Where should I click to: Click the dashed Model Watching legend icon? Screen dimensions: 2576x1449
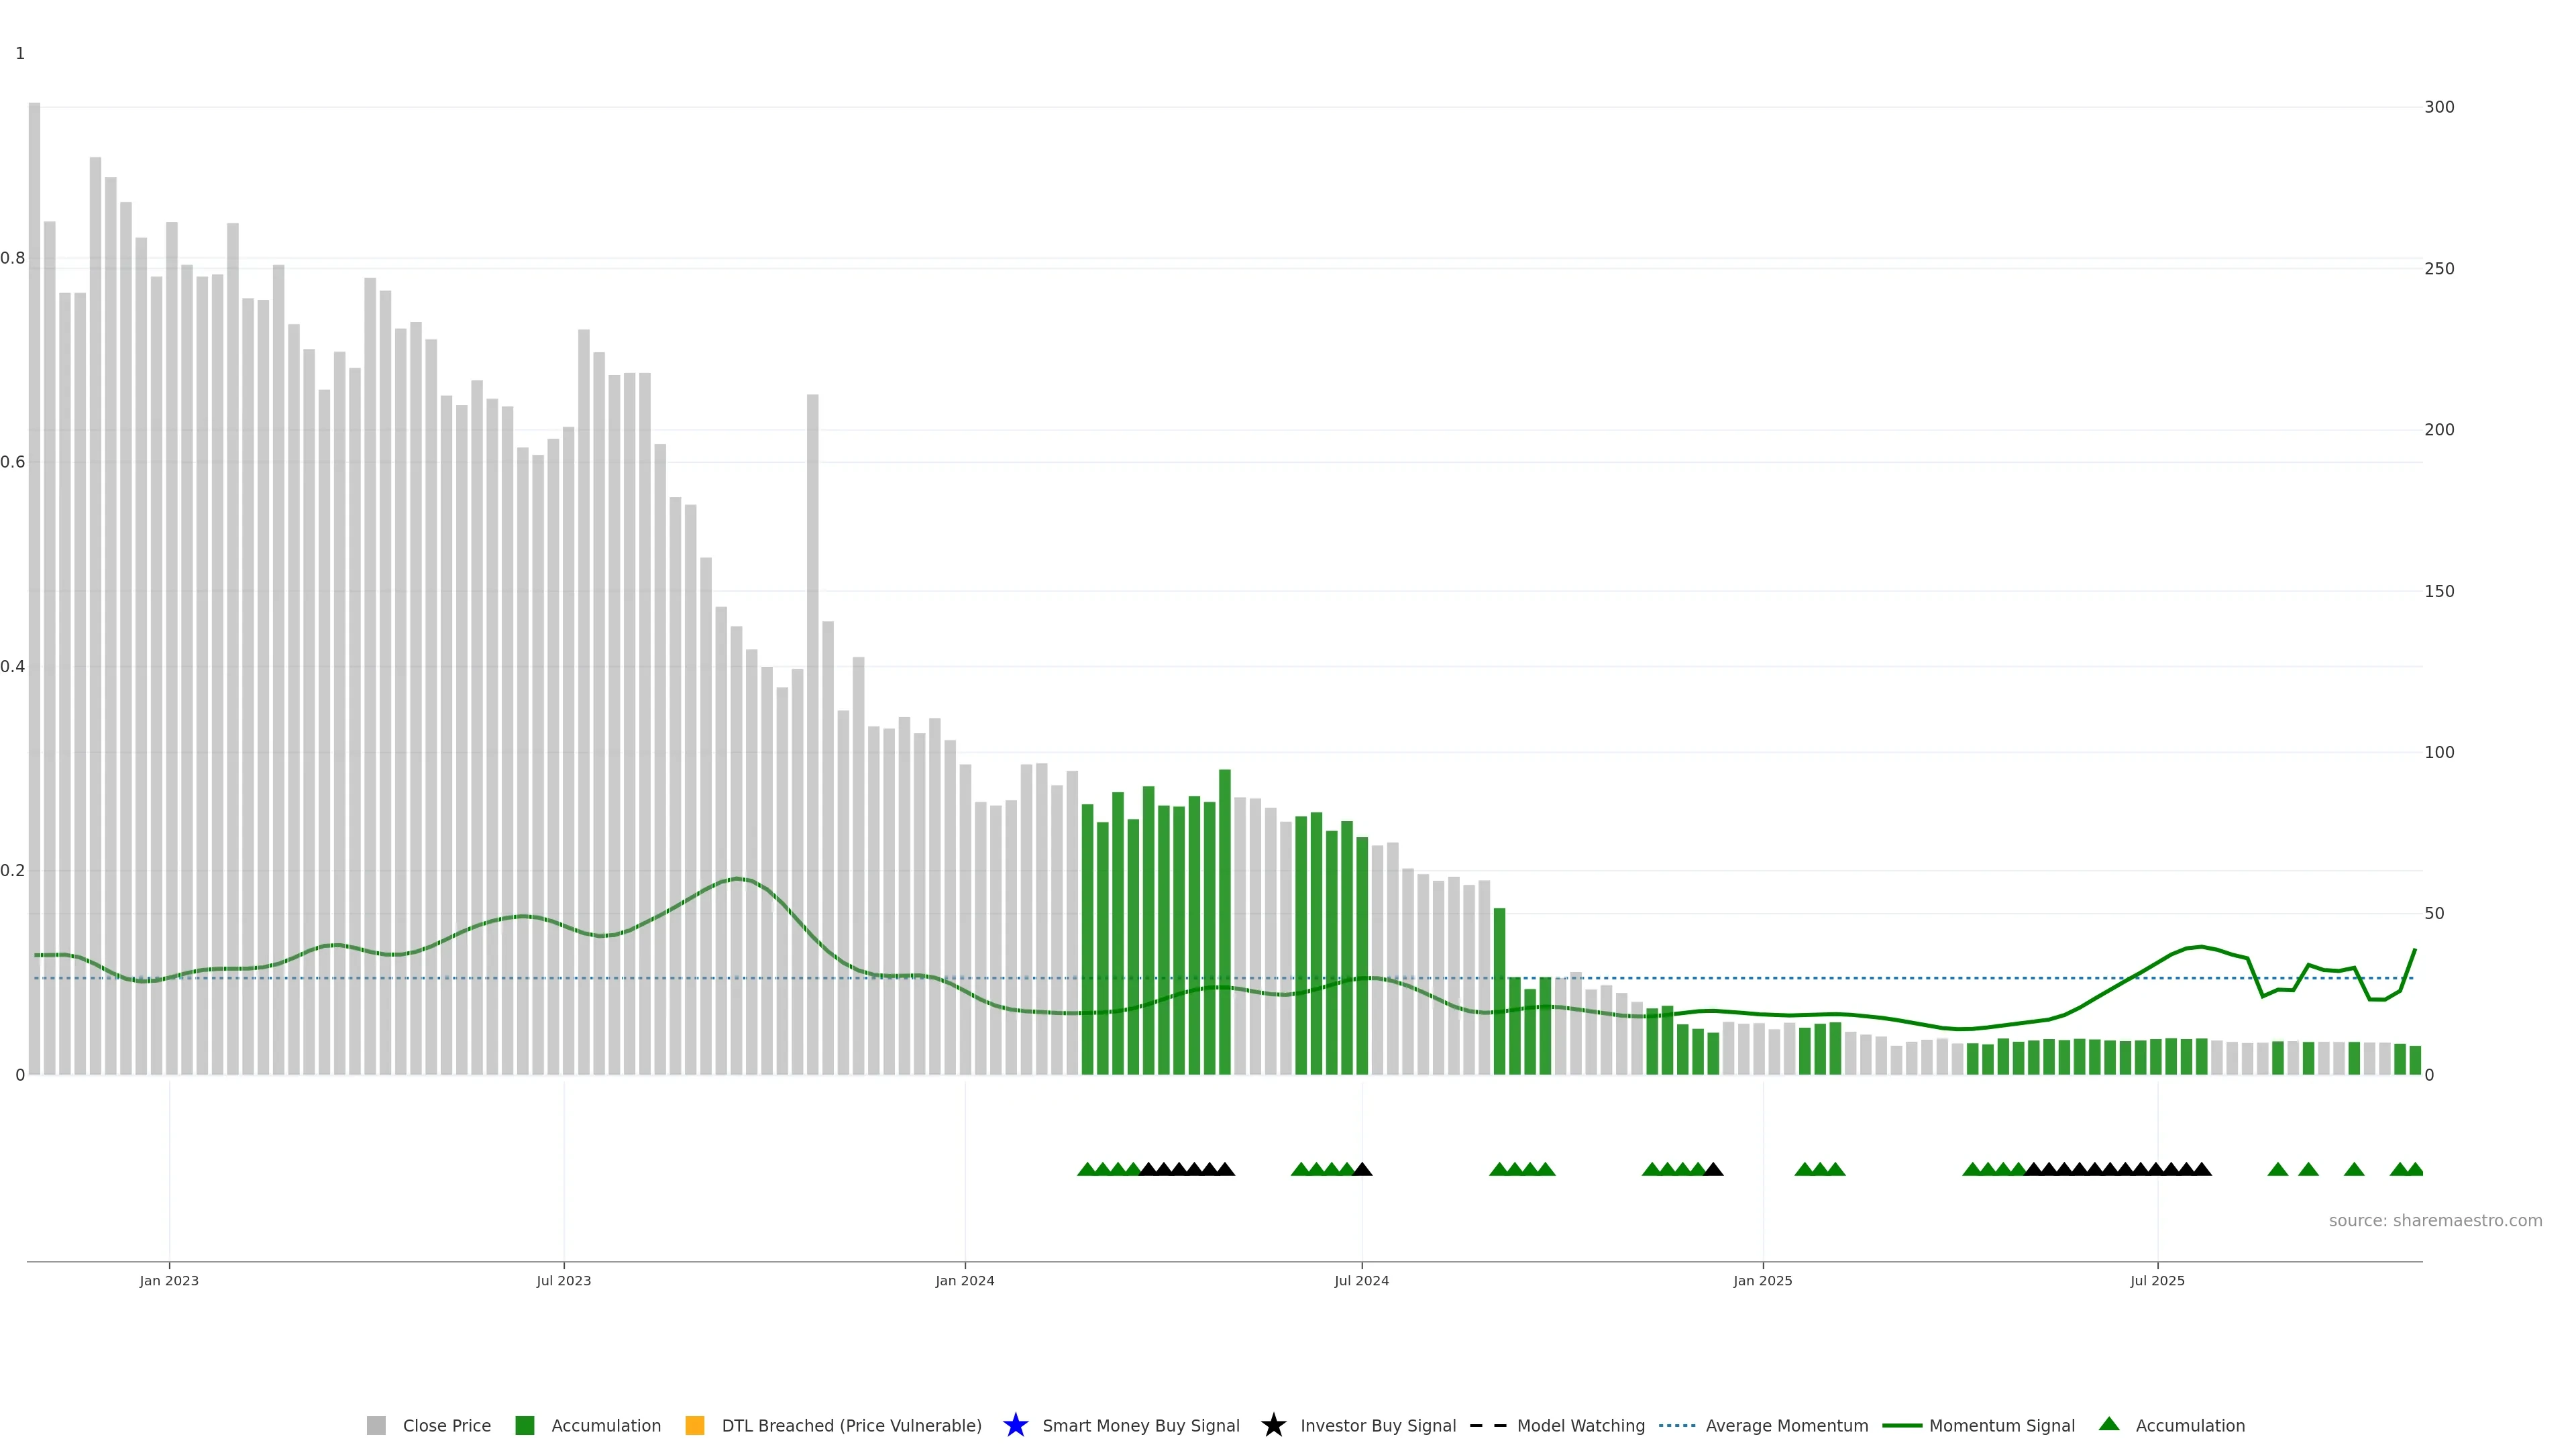1487,1425
